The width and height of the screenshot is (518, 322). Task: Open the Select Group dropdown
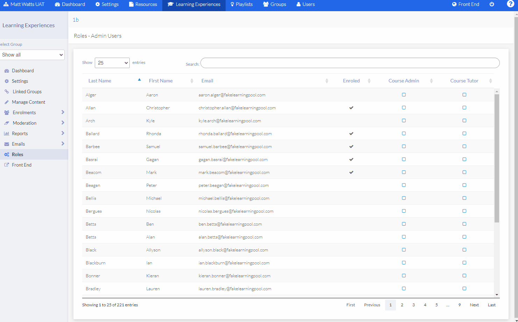(x=32, y=55)
